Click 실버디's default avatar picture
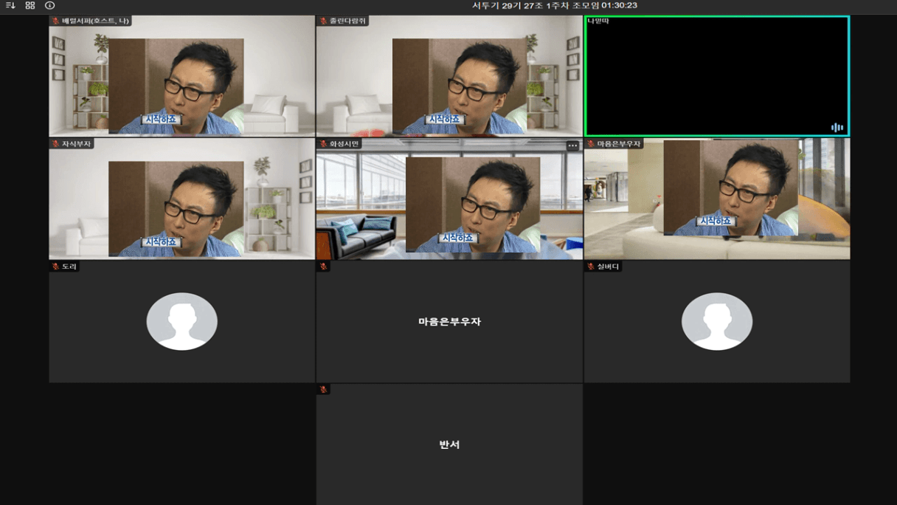 click(x=716, y=321)
